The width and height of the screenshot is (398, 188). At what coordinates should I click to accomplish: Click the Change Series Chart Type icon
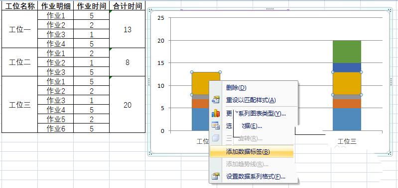(216, 113)
